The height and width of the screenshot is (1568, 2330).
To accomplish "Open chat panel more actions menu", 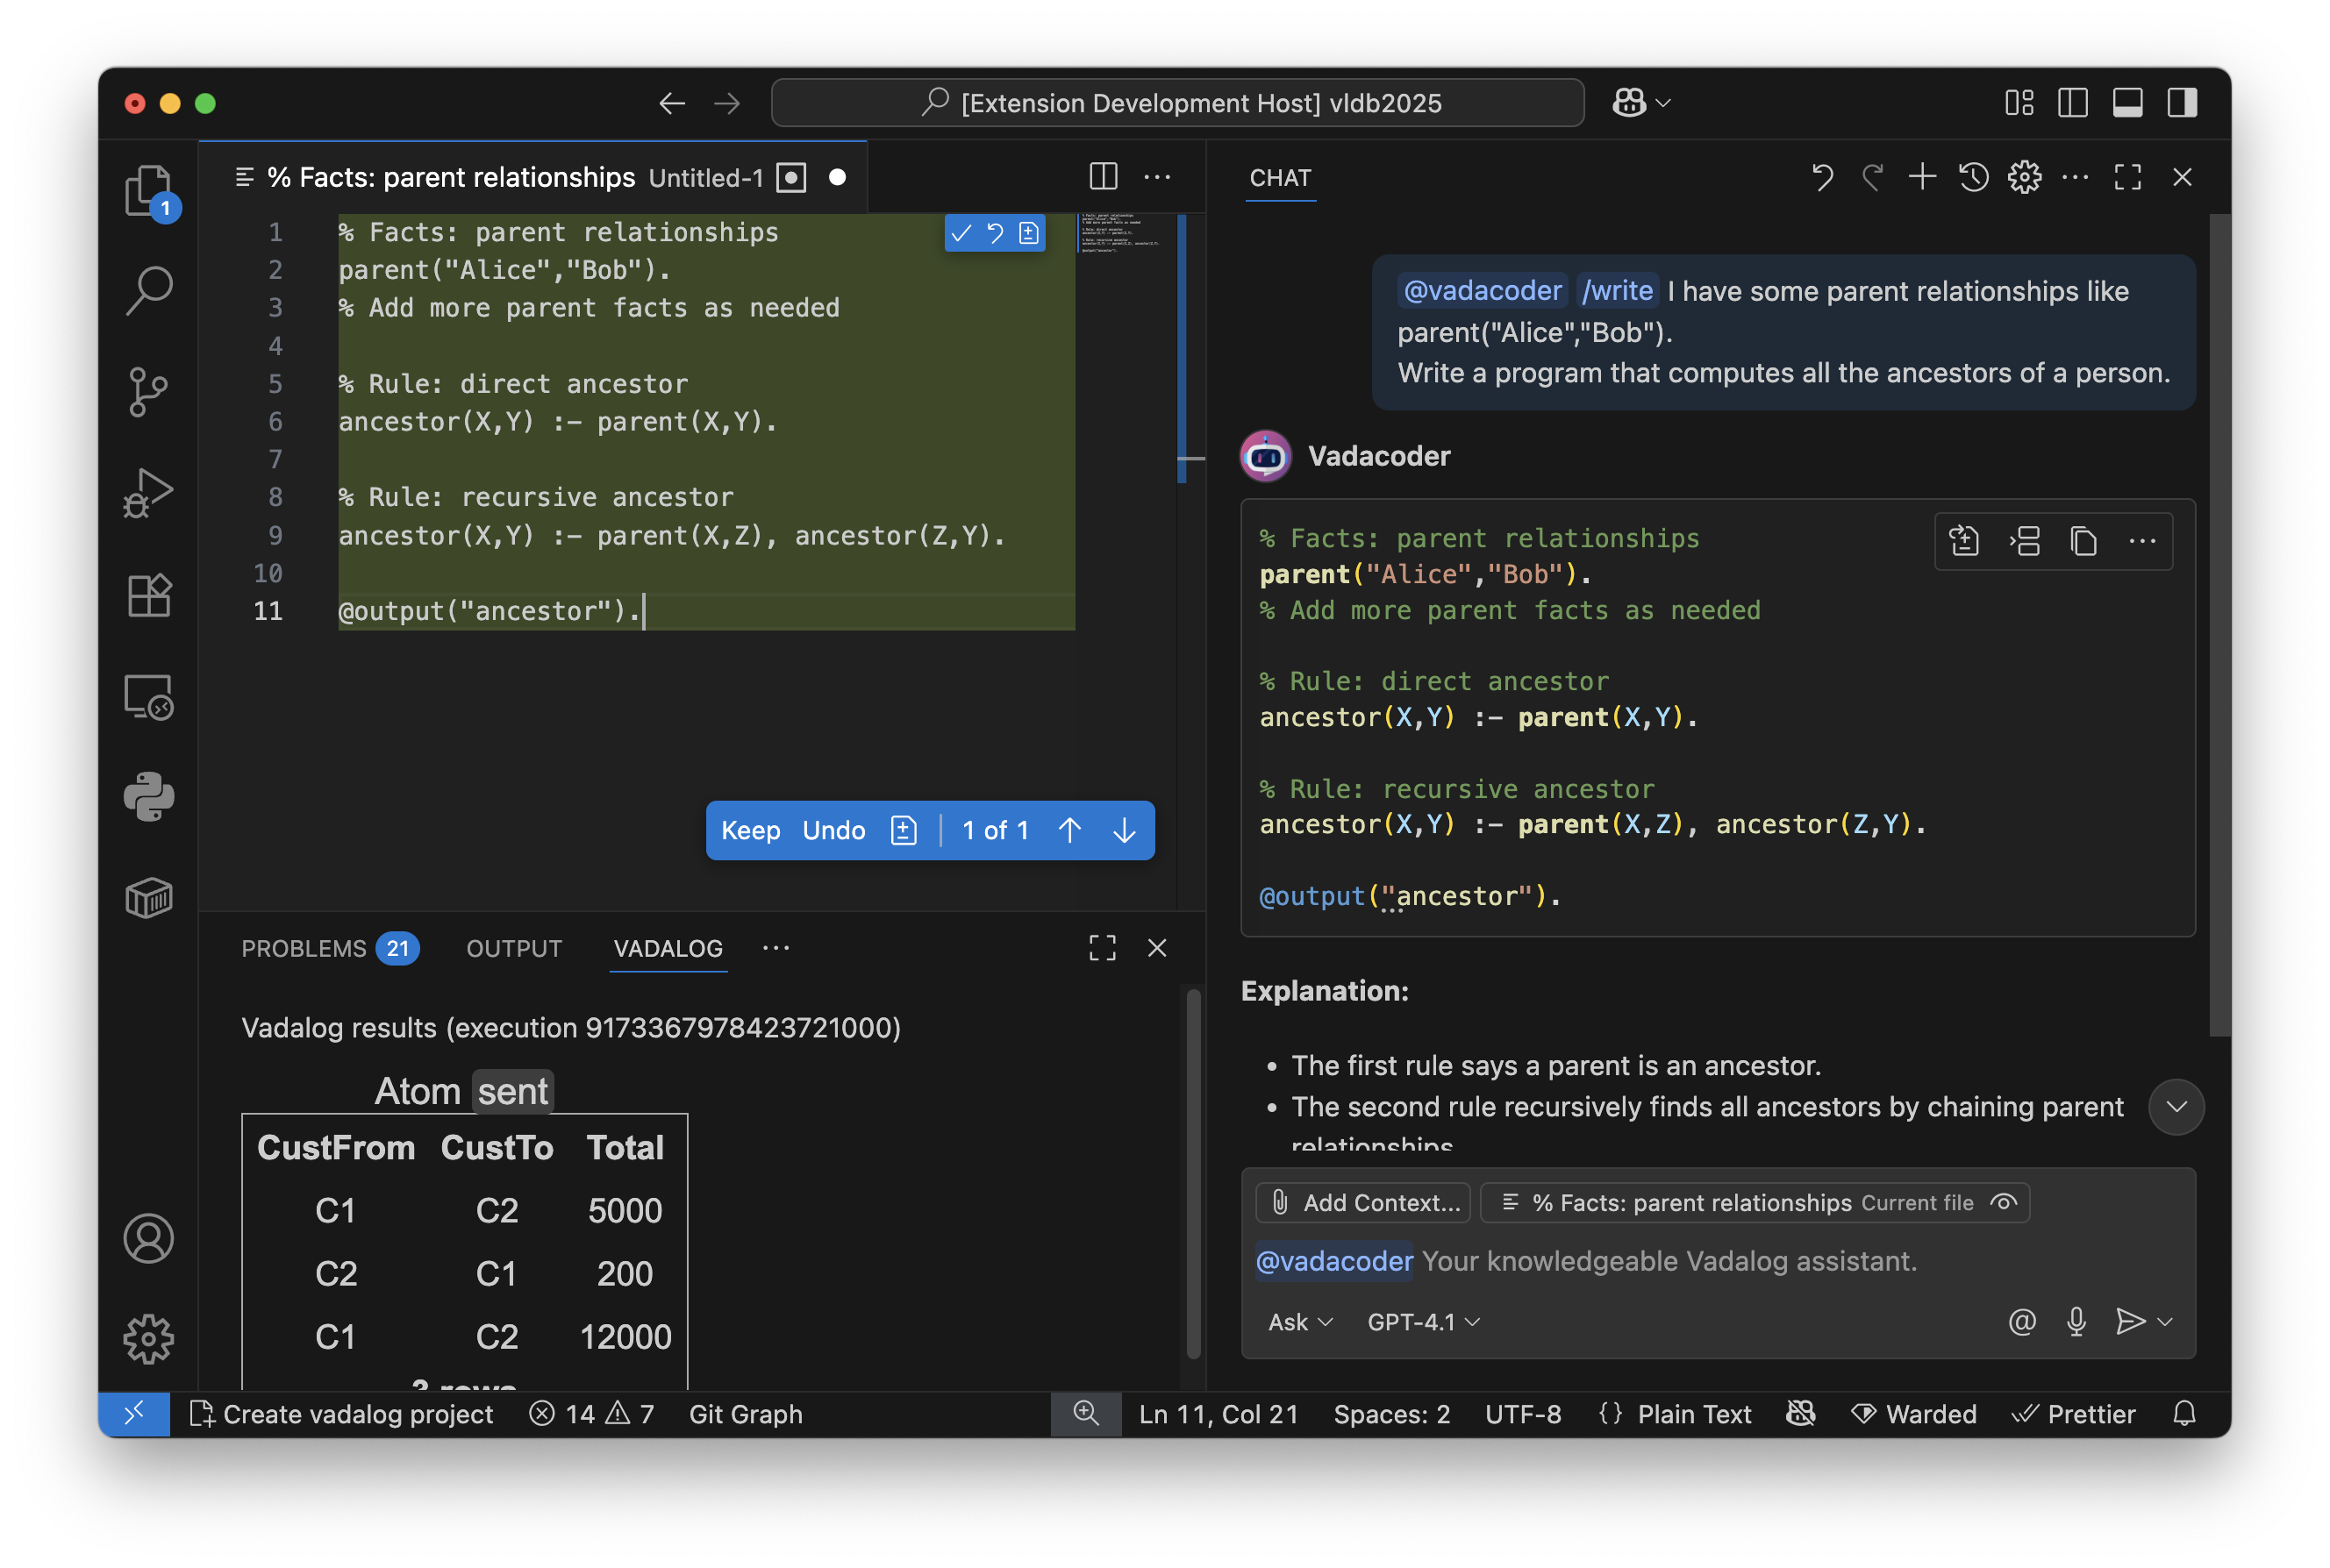I will pyautogui.click(x=2075, y=177).
